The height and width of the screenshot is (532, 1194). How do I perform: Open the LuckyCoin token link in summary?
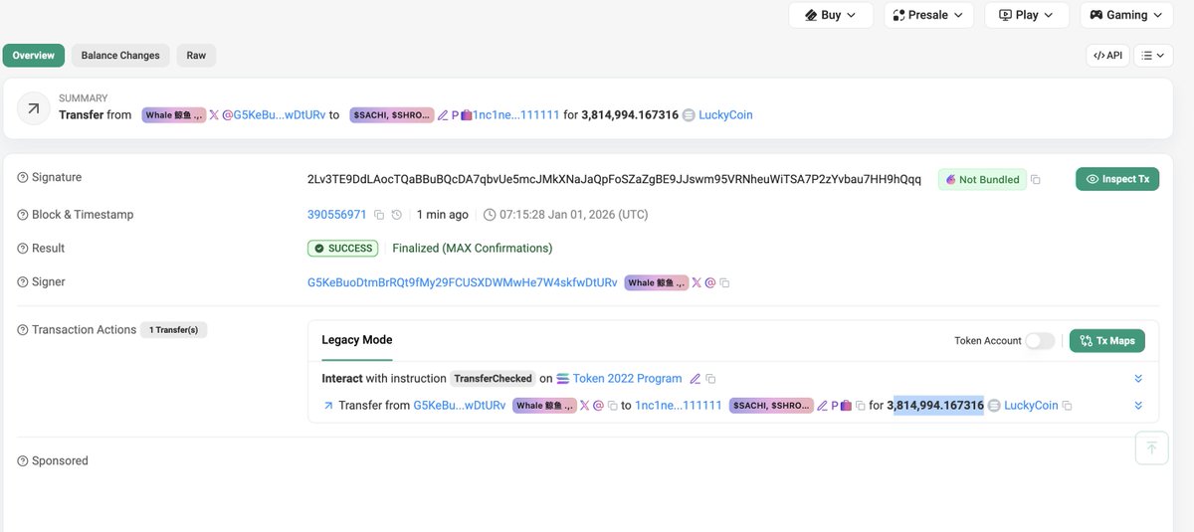pyautogui.click(x=725, y=115)
